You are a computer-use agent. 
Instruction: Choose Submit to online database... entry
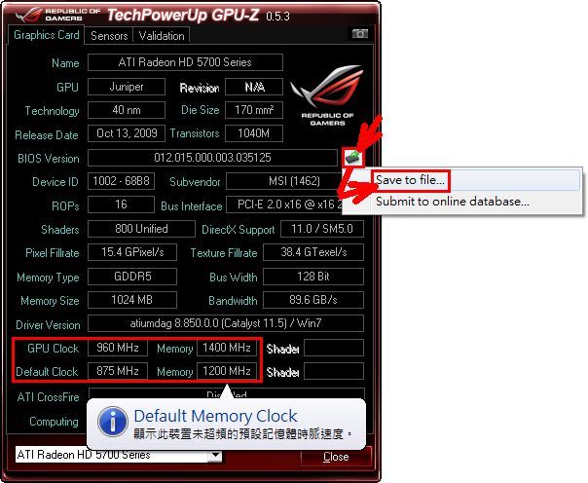click(x=453, y=202)
